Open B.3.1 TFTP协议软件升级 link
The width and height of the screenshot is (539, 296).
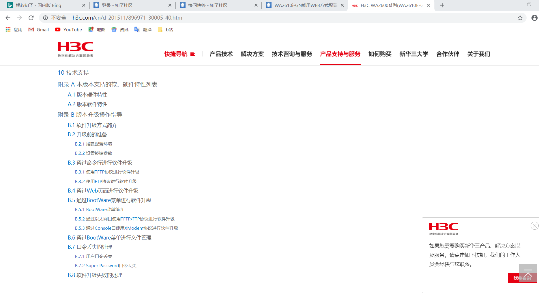pyautogui.click(x=107, y=172)
